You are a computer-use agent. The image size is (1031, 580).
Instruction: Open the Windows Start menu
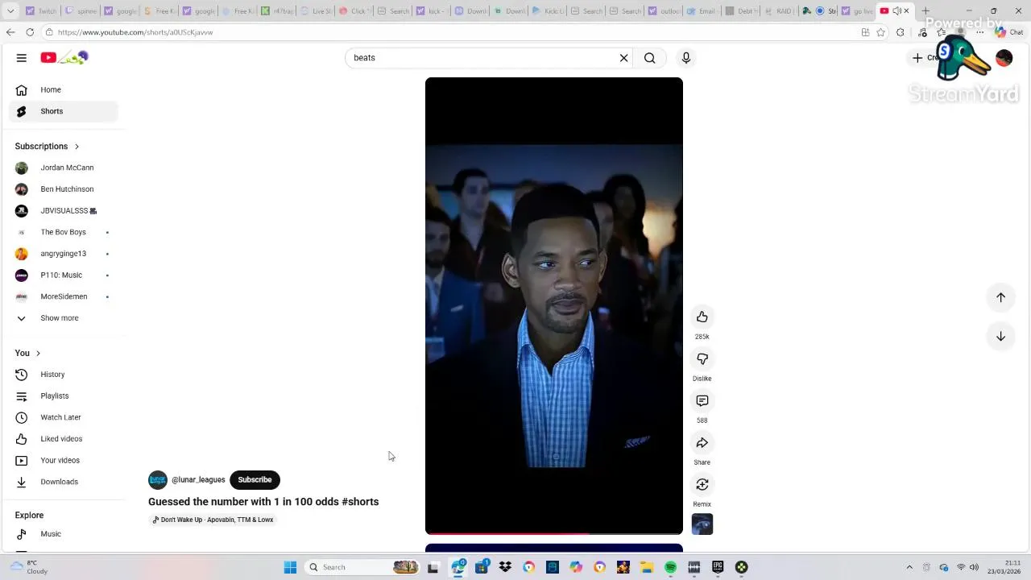click(x=290, y=567)
